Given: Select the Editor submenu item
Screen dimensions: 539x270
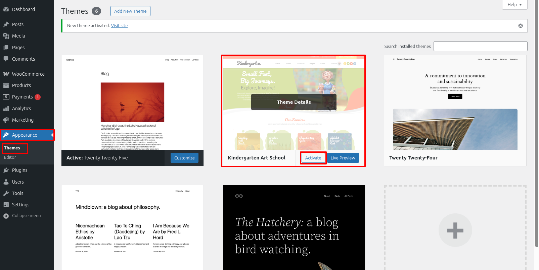Looking at the screenshot, I should (x=10, y=157).
